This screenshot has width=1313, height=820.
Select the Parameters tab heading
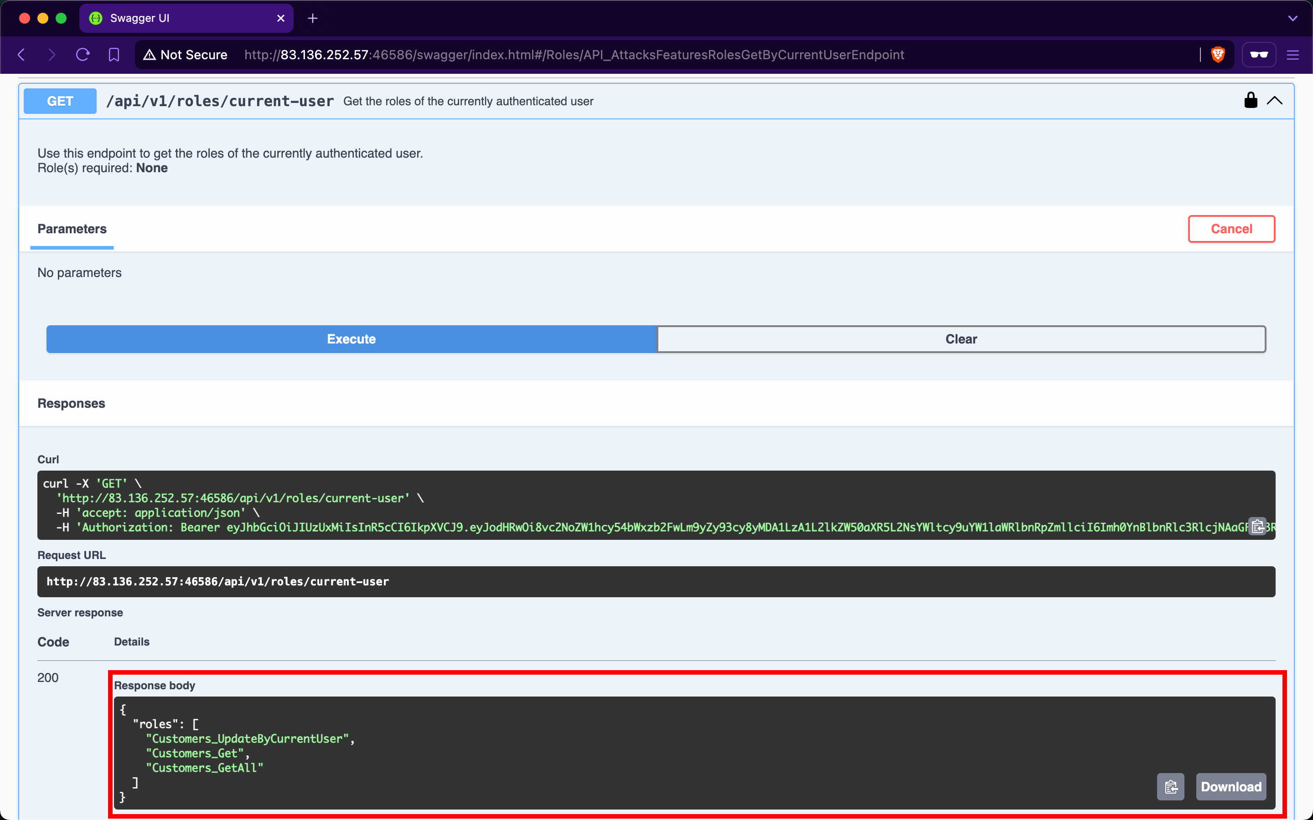tap(72, 229)
